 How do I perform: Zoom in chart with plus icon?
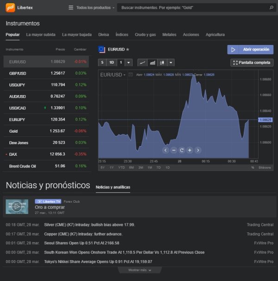tap(190, 150)
